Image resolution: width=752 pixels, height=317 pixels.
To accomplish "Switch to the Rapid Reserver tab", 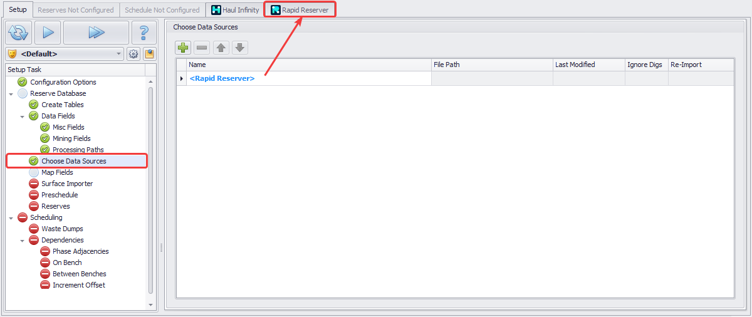I will (300, 10).
